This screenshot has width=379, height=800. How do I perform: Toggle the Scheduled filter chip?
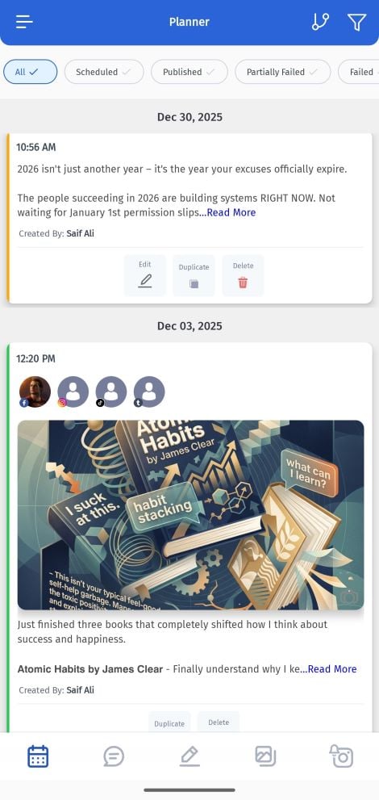104,72
